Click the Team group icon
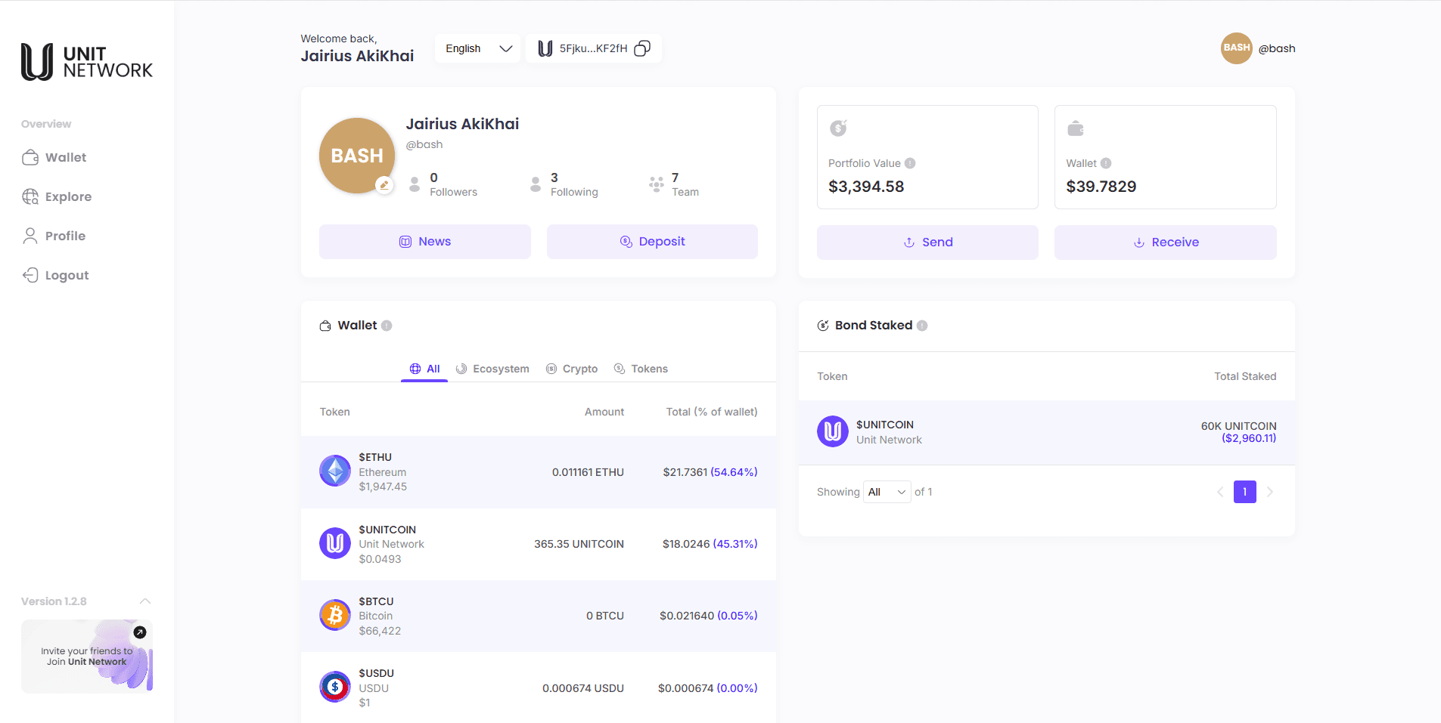 click(656, 184)
